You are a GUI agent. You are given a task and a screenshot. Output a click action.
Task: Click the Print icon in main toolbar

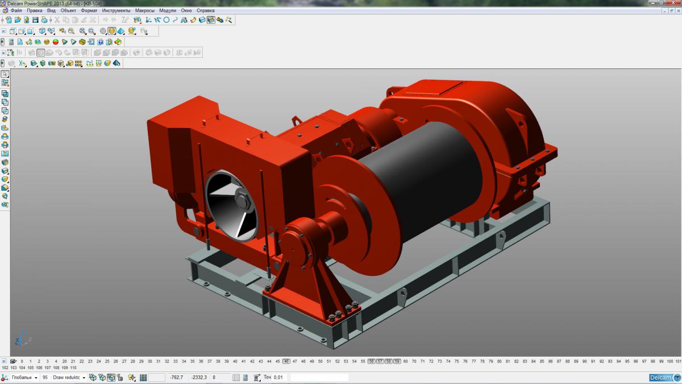(44, 20)
